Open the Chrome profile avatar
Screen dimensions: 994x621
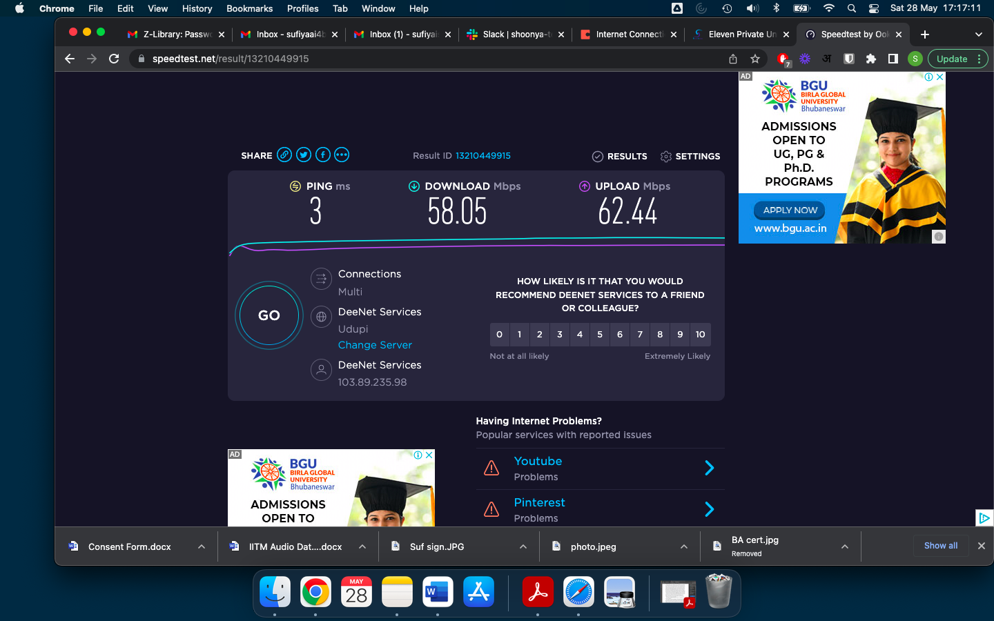coord(915,59)
